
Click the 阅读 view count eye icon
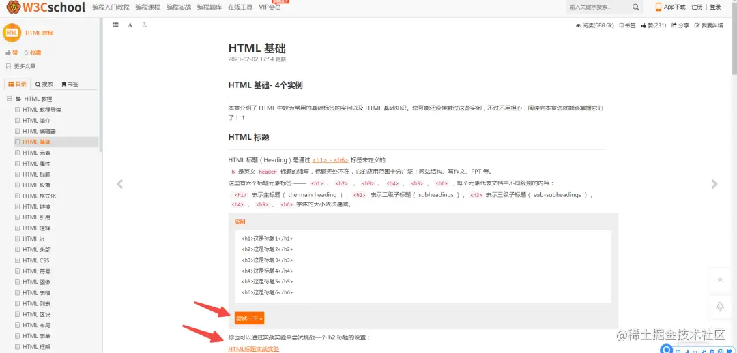pyautogui.click(x=579, y=26)
